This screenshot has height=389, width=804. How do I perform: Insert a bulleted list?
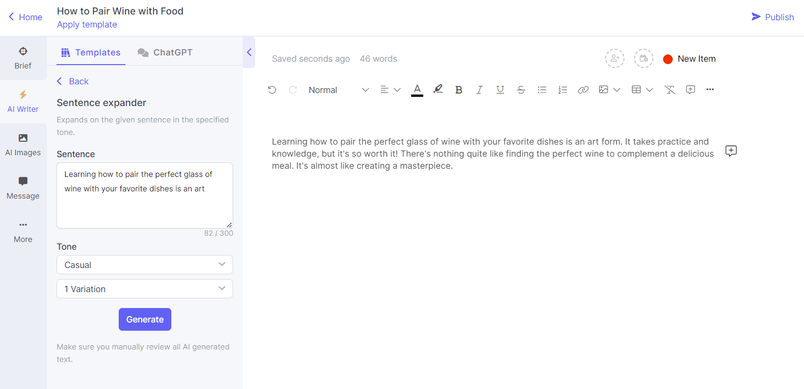pyautogui.click(x=542, y=90)
